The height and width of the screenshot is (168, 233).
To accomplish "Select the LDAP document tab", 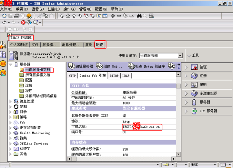I will tap(126, 76).
